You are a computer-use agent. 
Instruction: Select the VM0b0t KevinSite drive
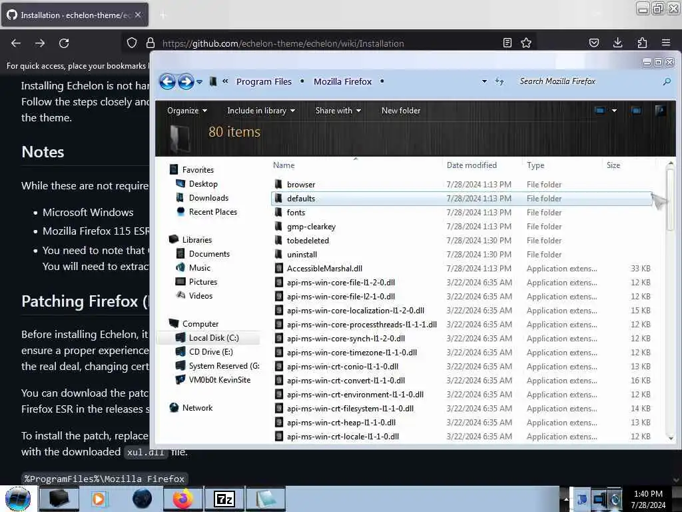[x=213, y=379]
